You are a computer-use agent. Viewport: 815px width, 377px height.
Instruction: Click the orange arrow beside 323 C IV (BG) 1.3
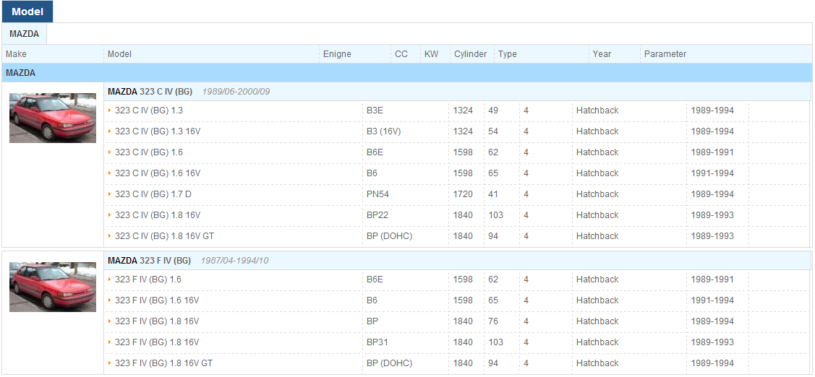pyautogui.click(x=110, y=110)
